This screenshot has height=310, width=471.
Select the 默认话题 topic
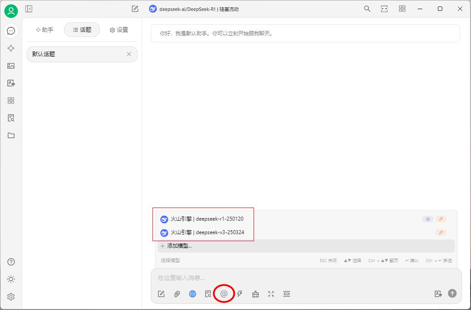click(x=82, y=54)
